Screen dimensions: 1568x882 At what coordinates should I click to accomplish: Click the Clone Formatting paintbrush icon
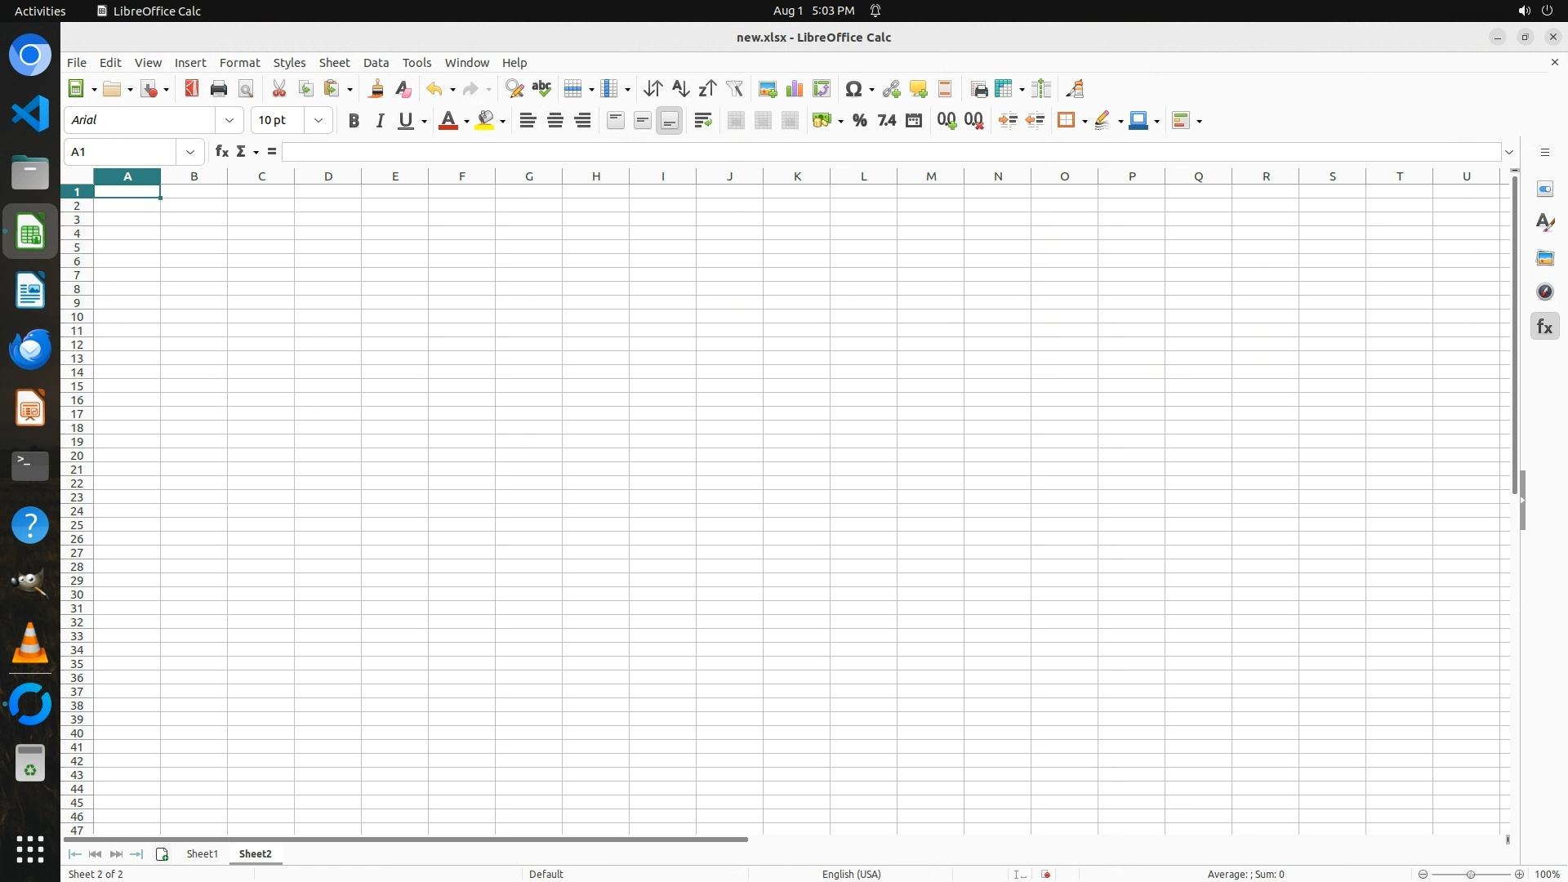pos(376,89)
